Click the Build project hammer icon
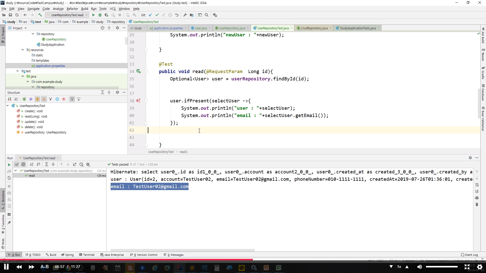Image resolution: width=486 pixels, height=273 pixels. pos(40,15)
